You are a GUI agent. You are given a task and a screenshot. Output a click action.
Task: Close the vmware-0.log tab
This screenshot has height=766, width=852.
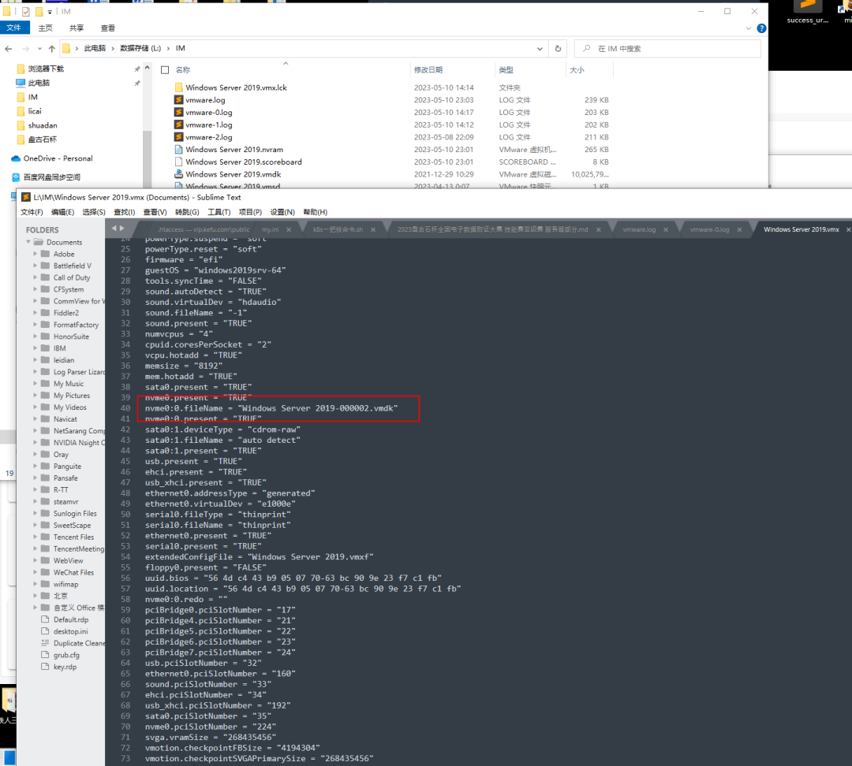pos(739,229)
